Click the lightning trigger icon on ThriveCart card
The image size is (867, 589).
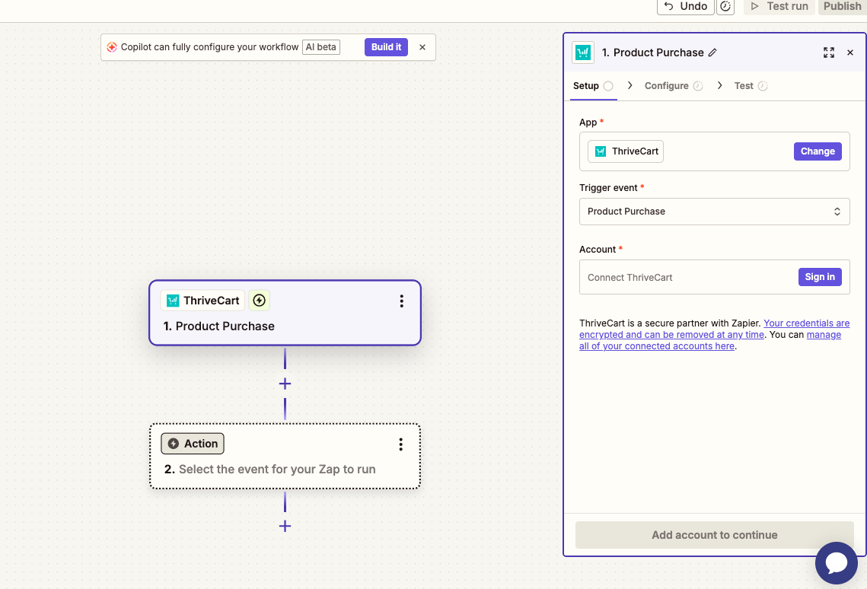pyautogui.click(x=260, y=301)
